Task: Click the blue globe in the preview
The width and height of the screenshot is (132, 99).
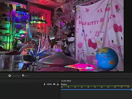Action: (106, 59)
